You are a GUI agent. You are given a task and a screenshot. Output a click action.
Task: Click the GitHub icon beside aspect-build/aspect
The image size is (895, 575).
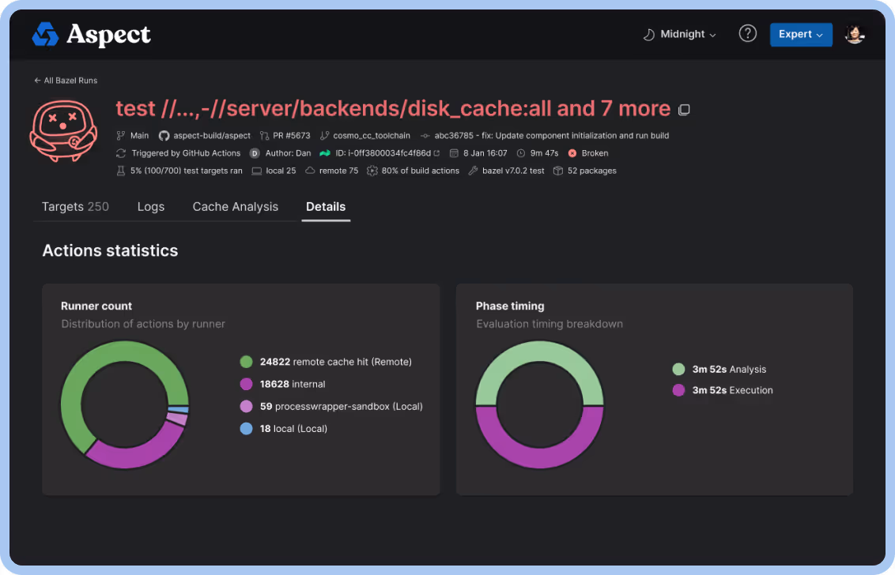pyautogui.click(x=164, y=136)
